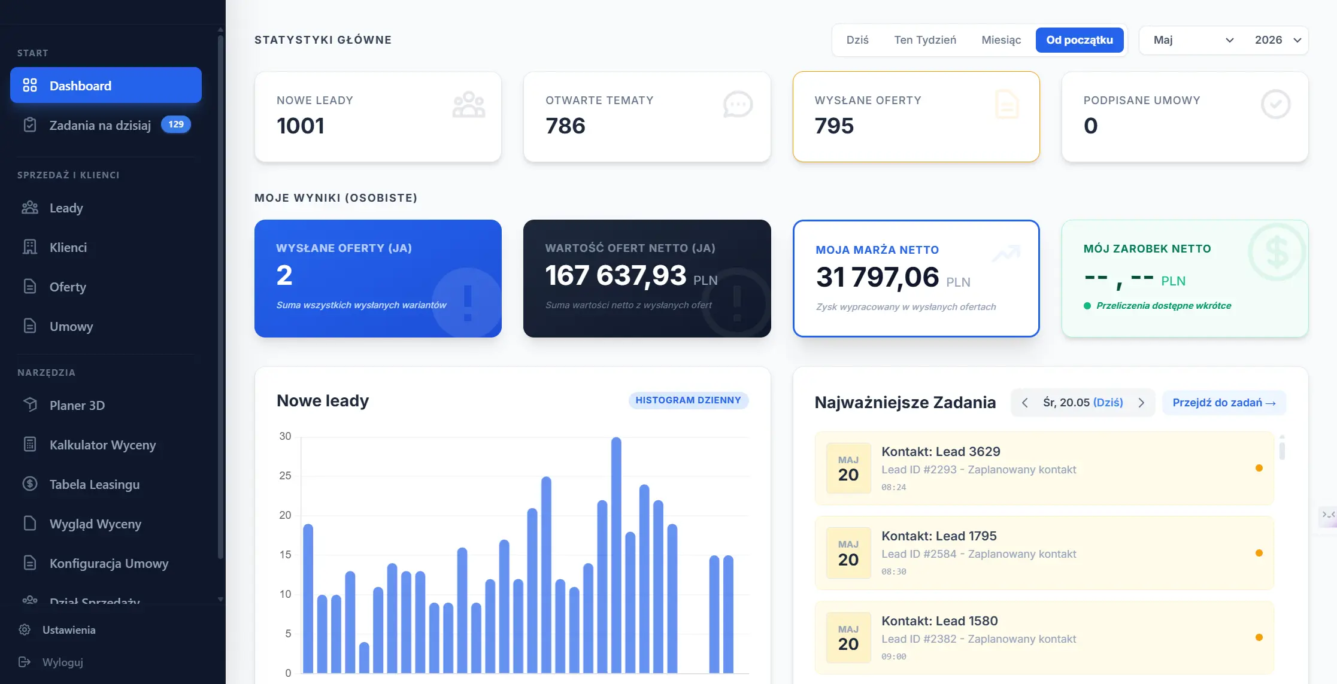
Task: Click the Nowe Leady group icon
Action: coord(469,105)
